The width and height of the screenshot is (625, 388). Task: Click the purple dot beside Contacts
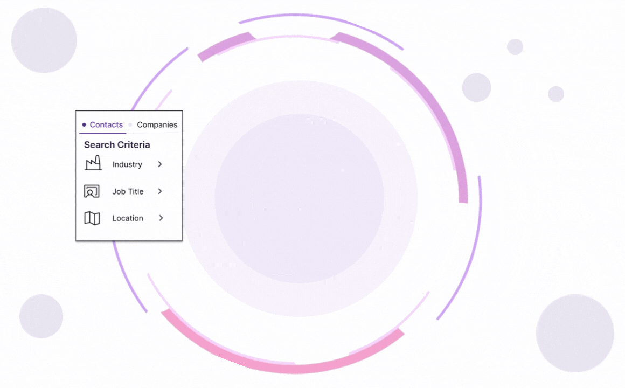point(84,125)
